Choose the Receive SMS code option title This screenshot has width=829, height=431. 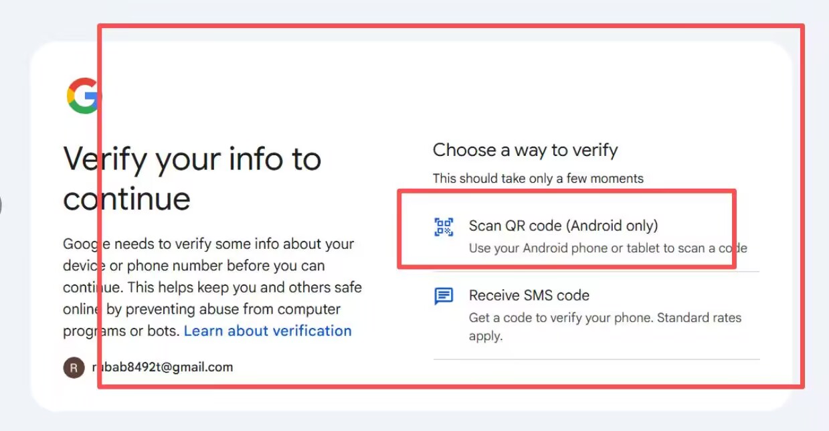point(529,295)
